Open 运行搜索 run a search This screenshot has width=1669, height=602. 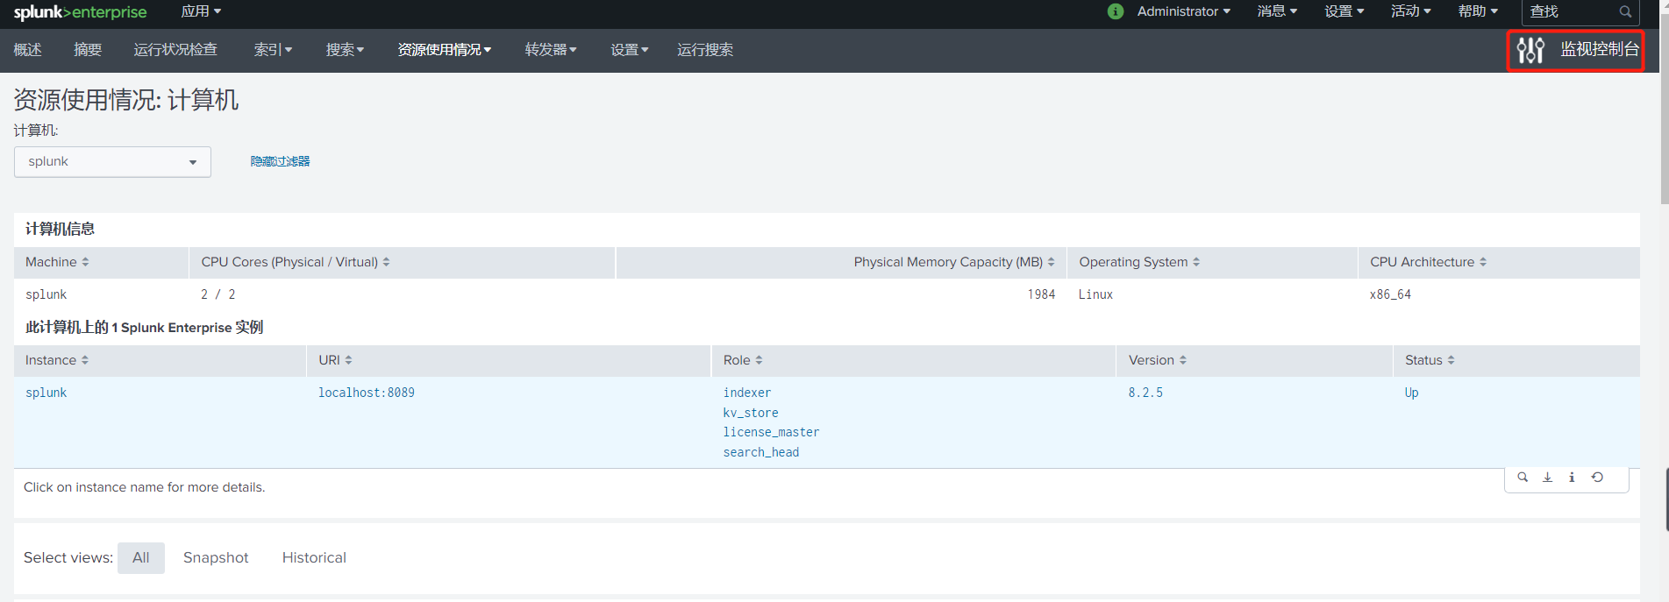coord(705,50)
